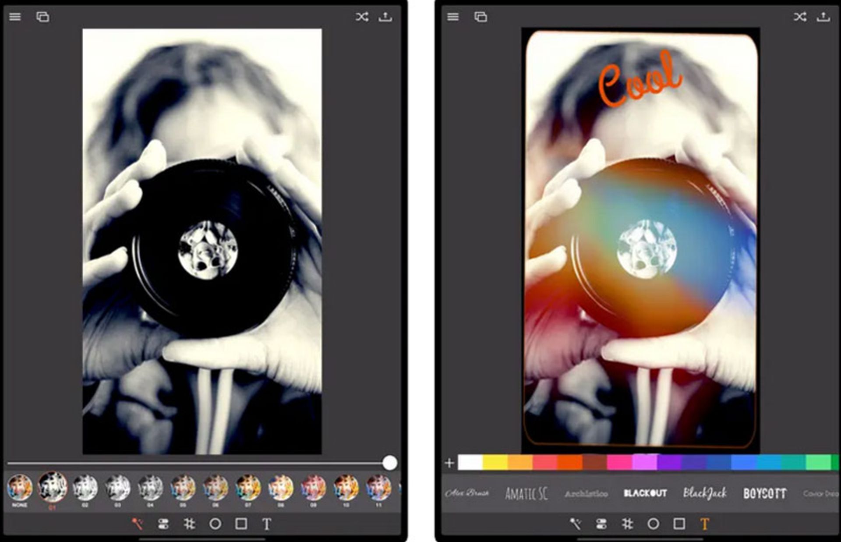Open adjustment sliders tool in the text editing screen
This screenshot has width=841, height=542.
601,524
